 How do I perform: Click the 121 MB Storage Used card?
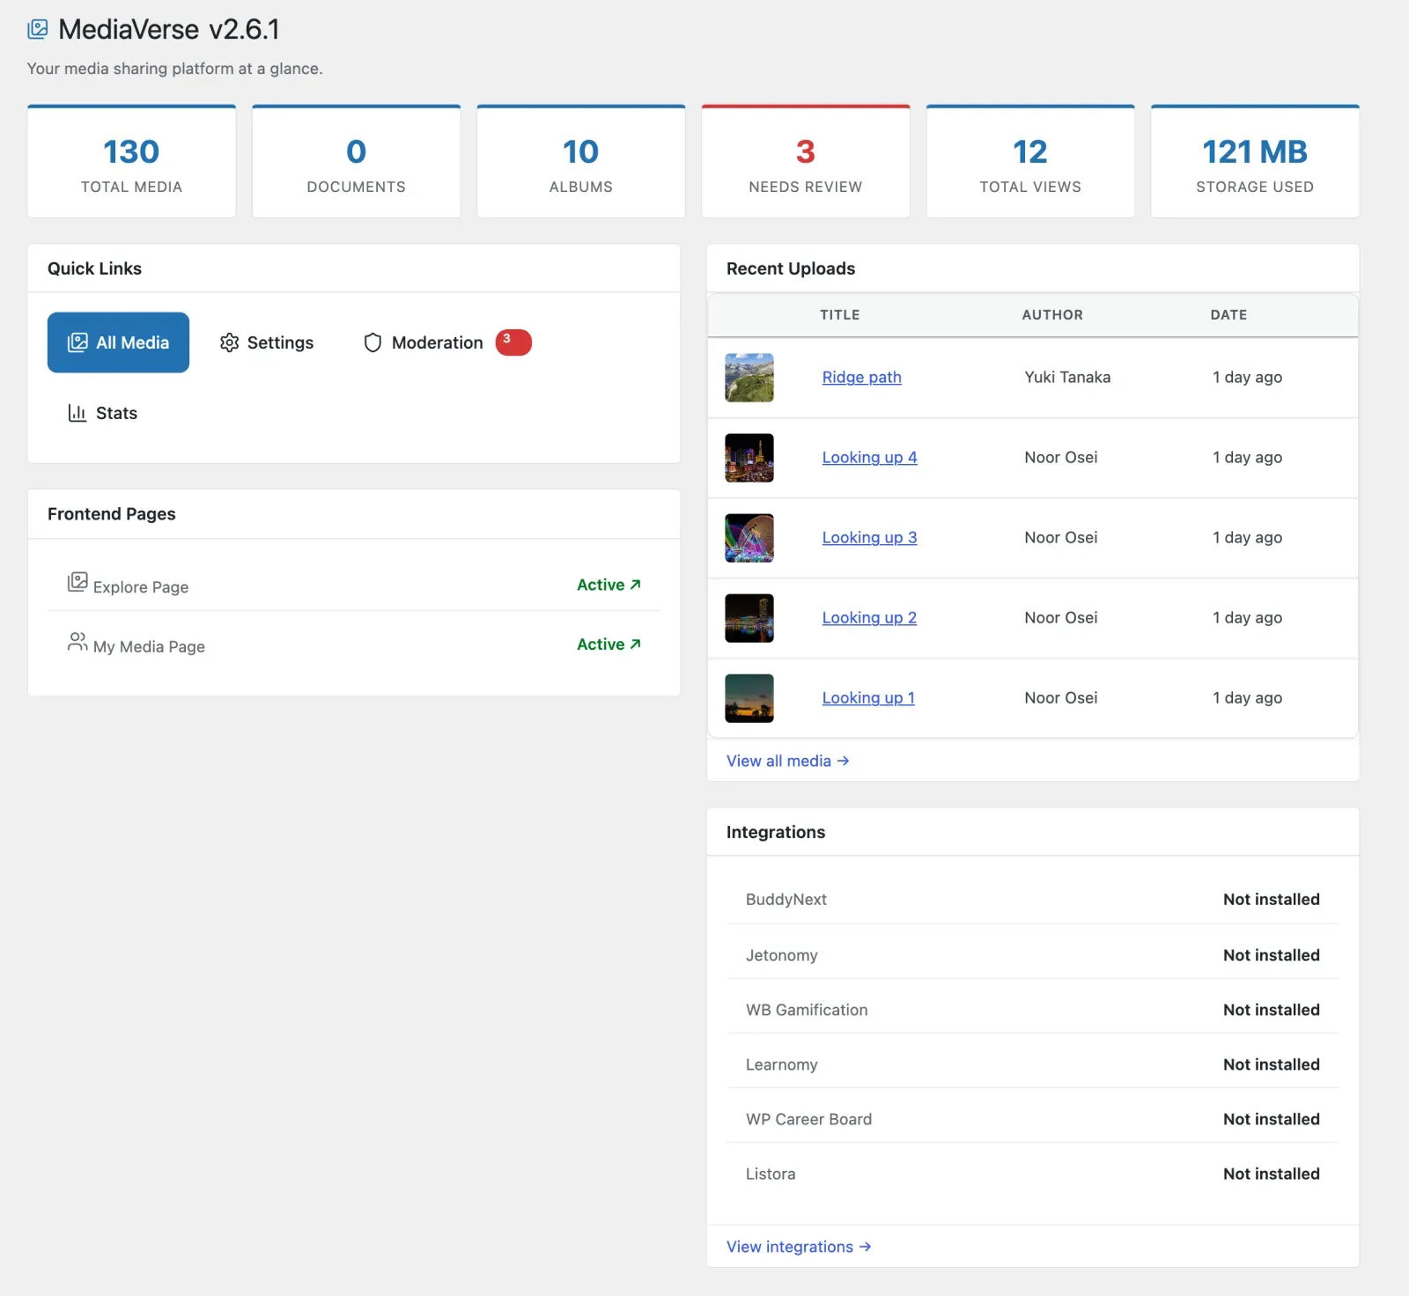point(1255,161)
